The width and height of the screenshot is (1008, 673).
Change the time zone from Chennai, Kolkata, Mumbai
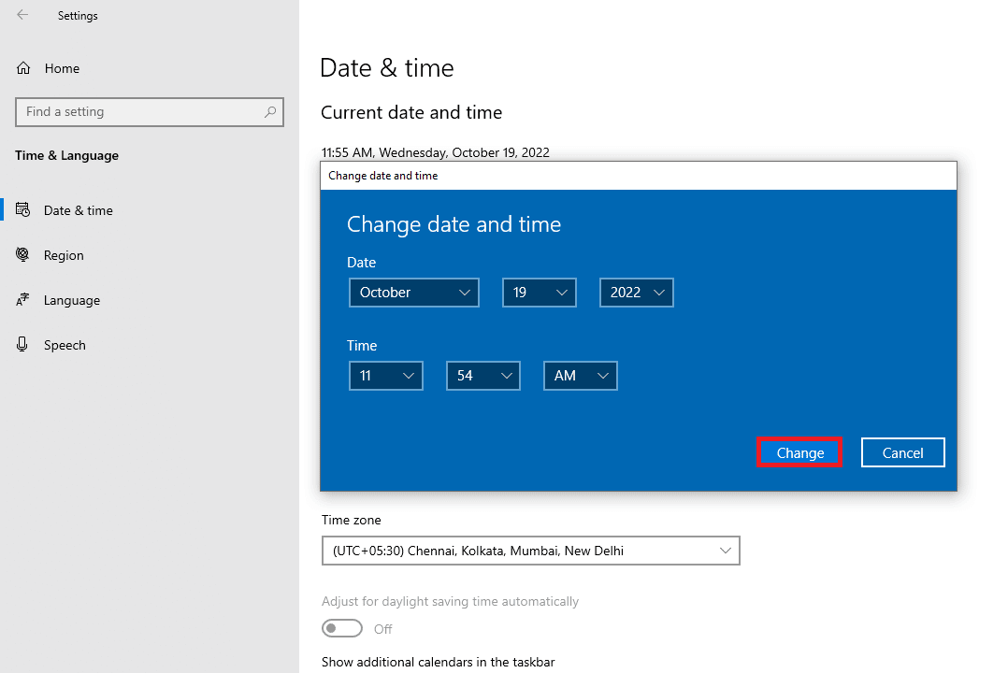pyautogui.click(x=530, y=551)
